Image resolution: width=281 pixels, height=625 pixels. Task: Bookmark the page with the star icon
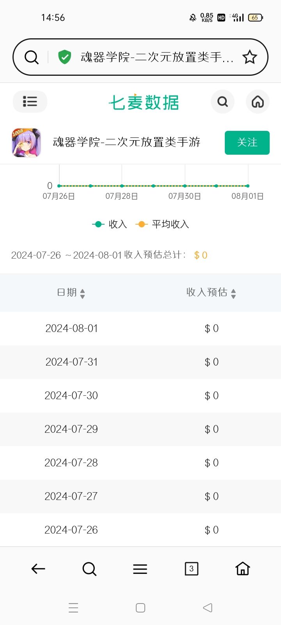coord(250,57)
